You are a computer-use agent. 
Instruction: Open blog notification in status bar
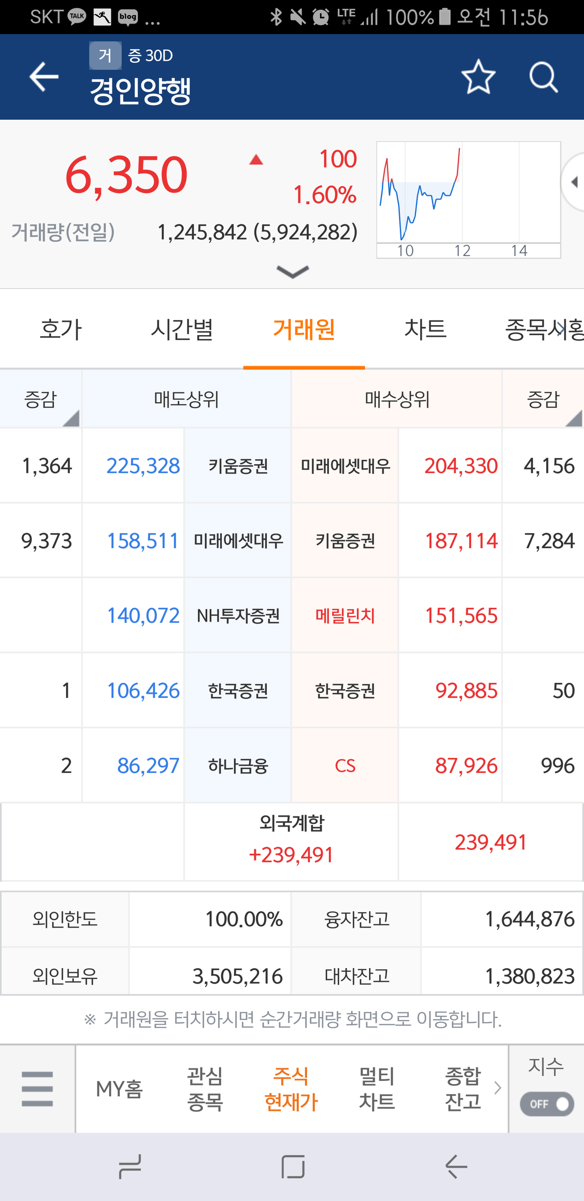point(128,17)
